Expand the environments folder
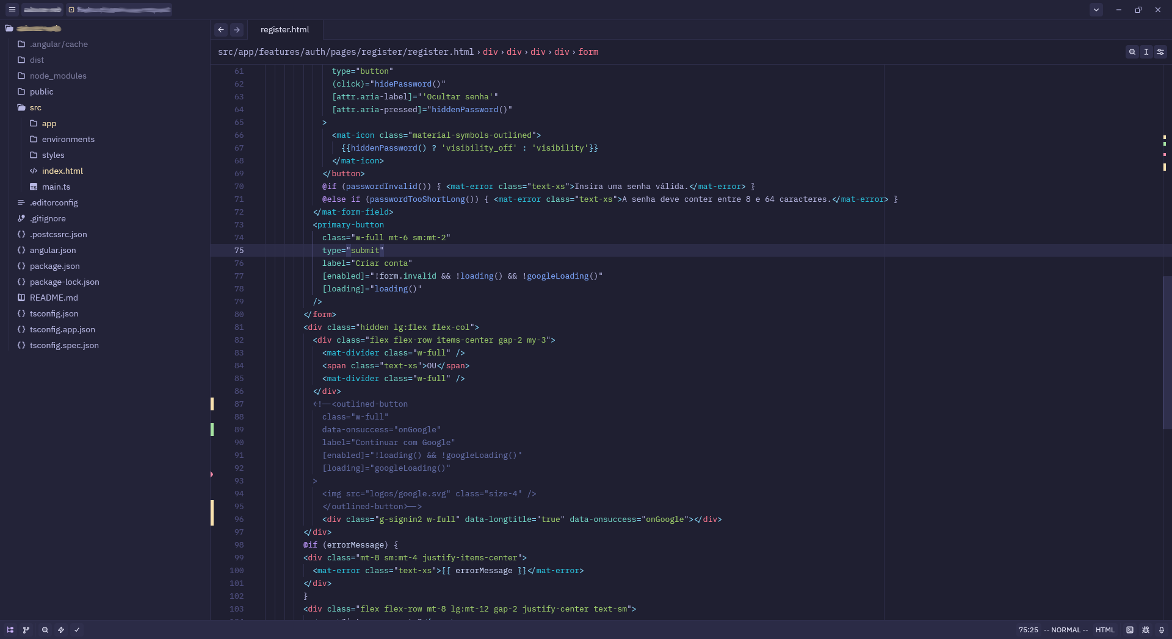 click(68, 139)
